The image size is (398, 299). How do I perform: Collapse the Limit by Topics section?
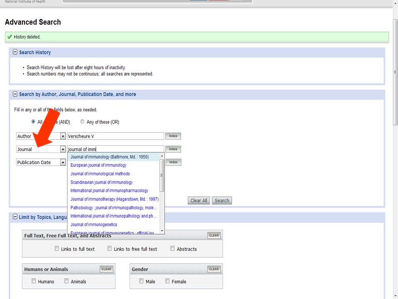click(x=15, y=217)
